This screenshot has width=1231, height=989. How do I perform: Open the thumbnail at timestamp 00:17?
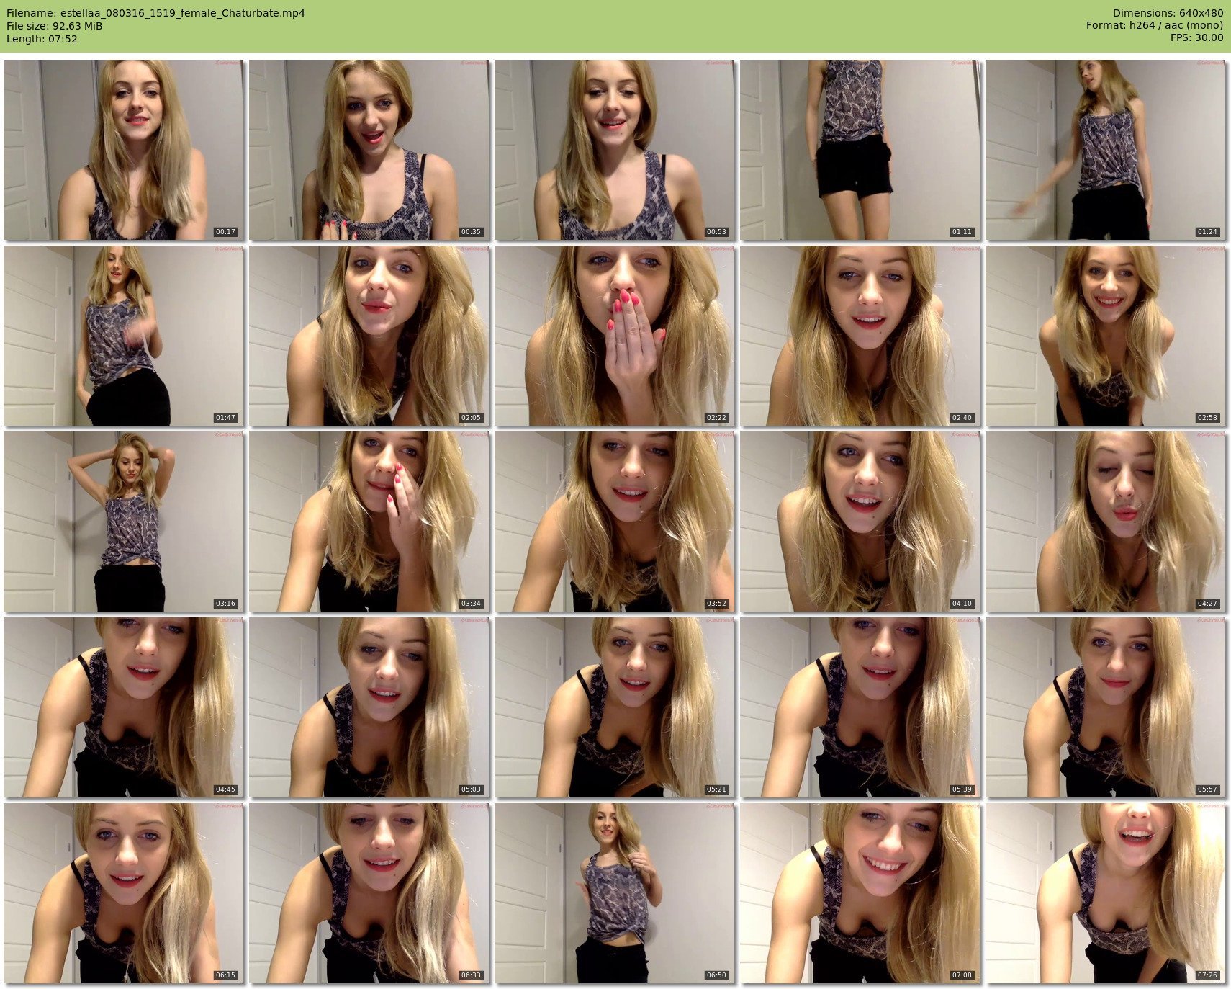(x=124, y=150)
